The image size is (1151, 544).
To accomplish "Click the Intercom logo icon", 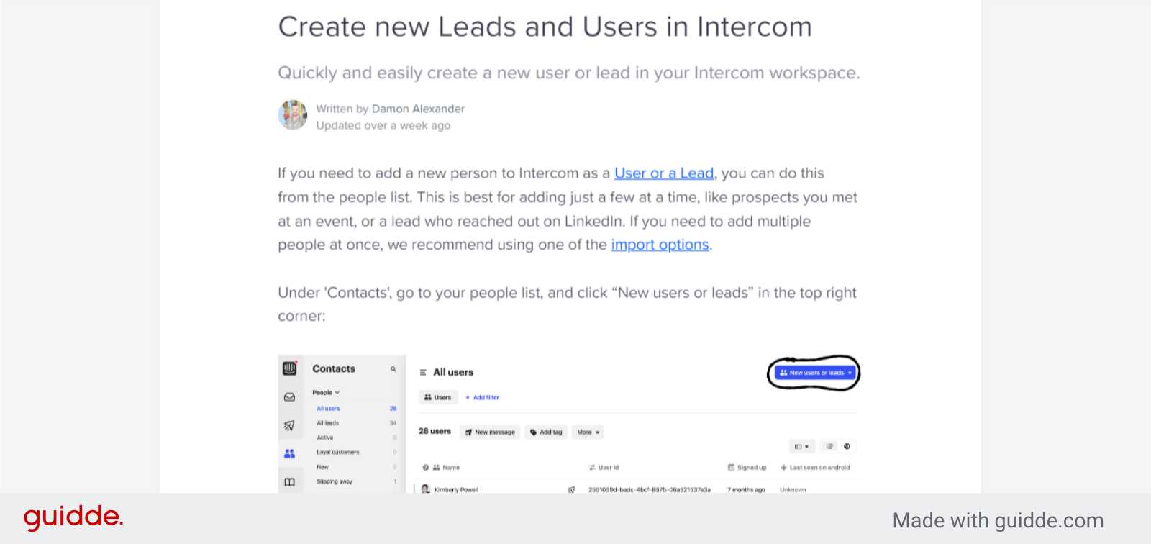I will (290, 368).
